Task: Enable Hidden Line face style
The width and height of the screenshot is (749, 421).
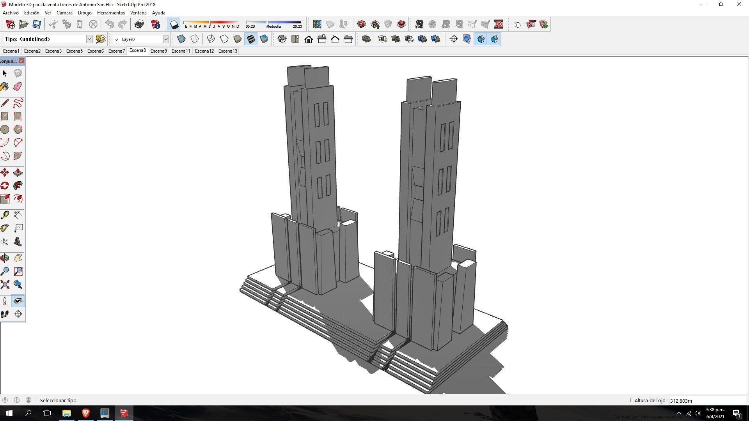Action: point(224,39)
